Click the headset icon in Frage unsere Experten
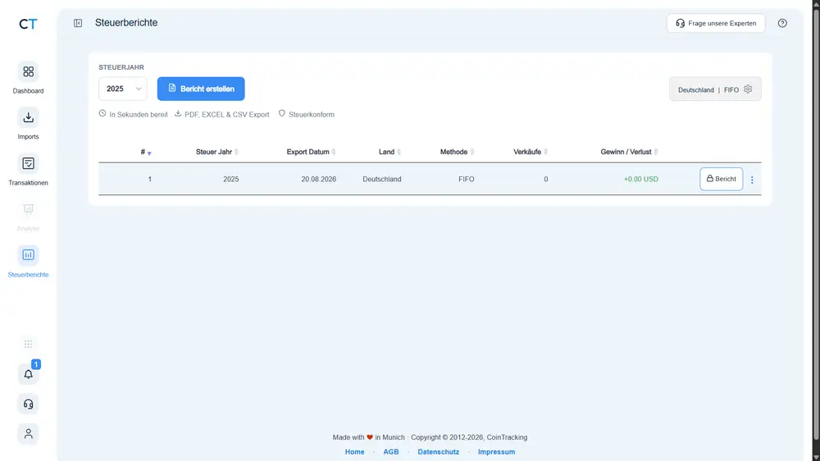Viewport: 820px width, 461px height. tap(680, 23)
